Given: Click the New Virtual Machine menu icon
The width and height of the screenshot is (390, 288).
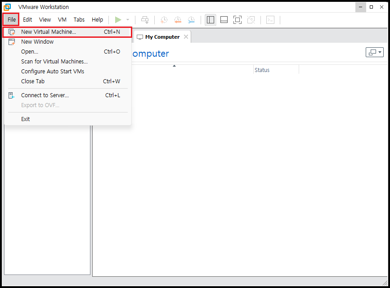Looking at the screenshot, I should pyautogui.click(x=12, y=32).
